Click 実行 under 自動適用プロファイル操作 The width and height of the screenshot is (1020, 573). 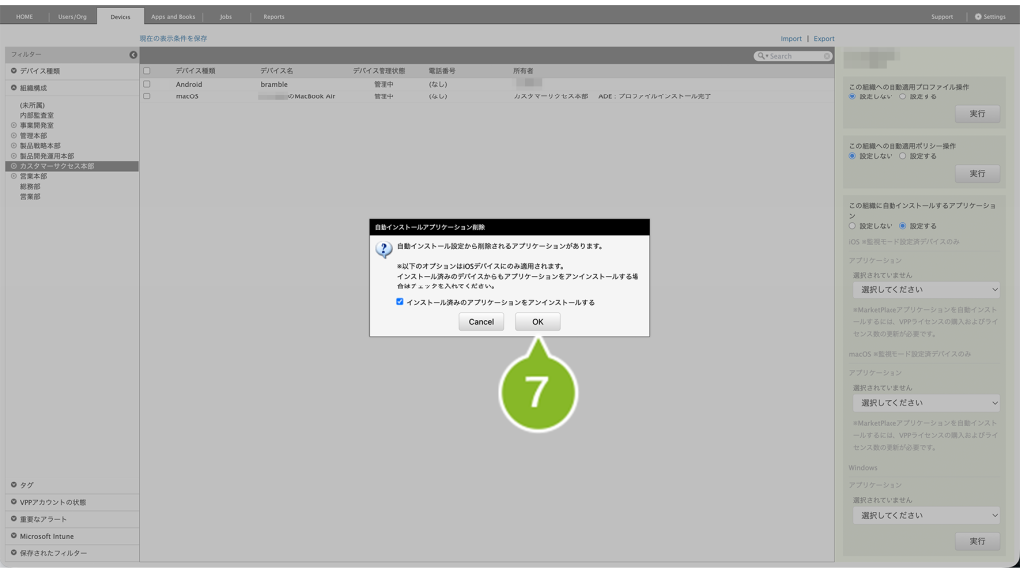coord(978,114)
